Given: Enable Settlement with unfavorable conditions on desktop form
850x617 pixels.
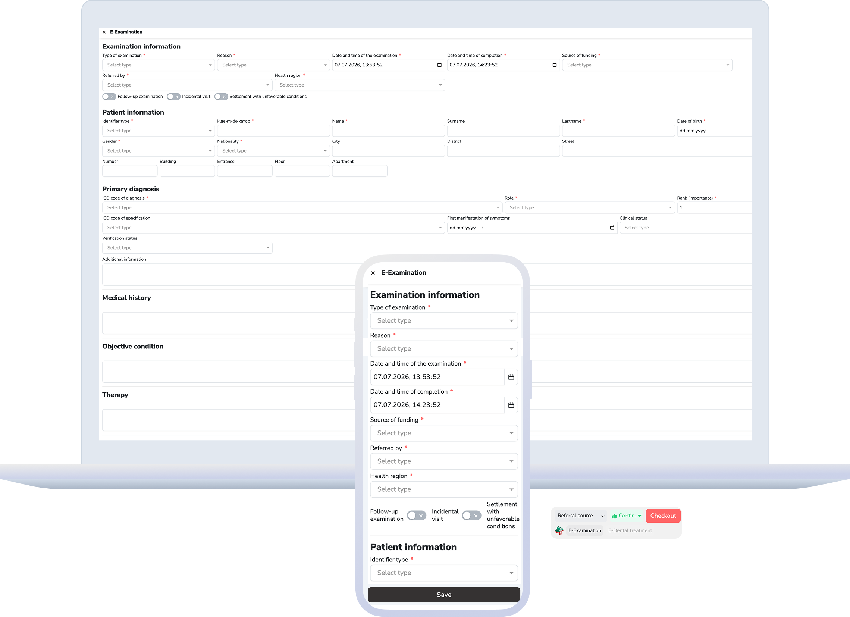Looking at the screenshot, I should click(221, 97).
